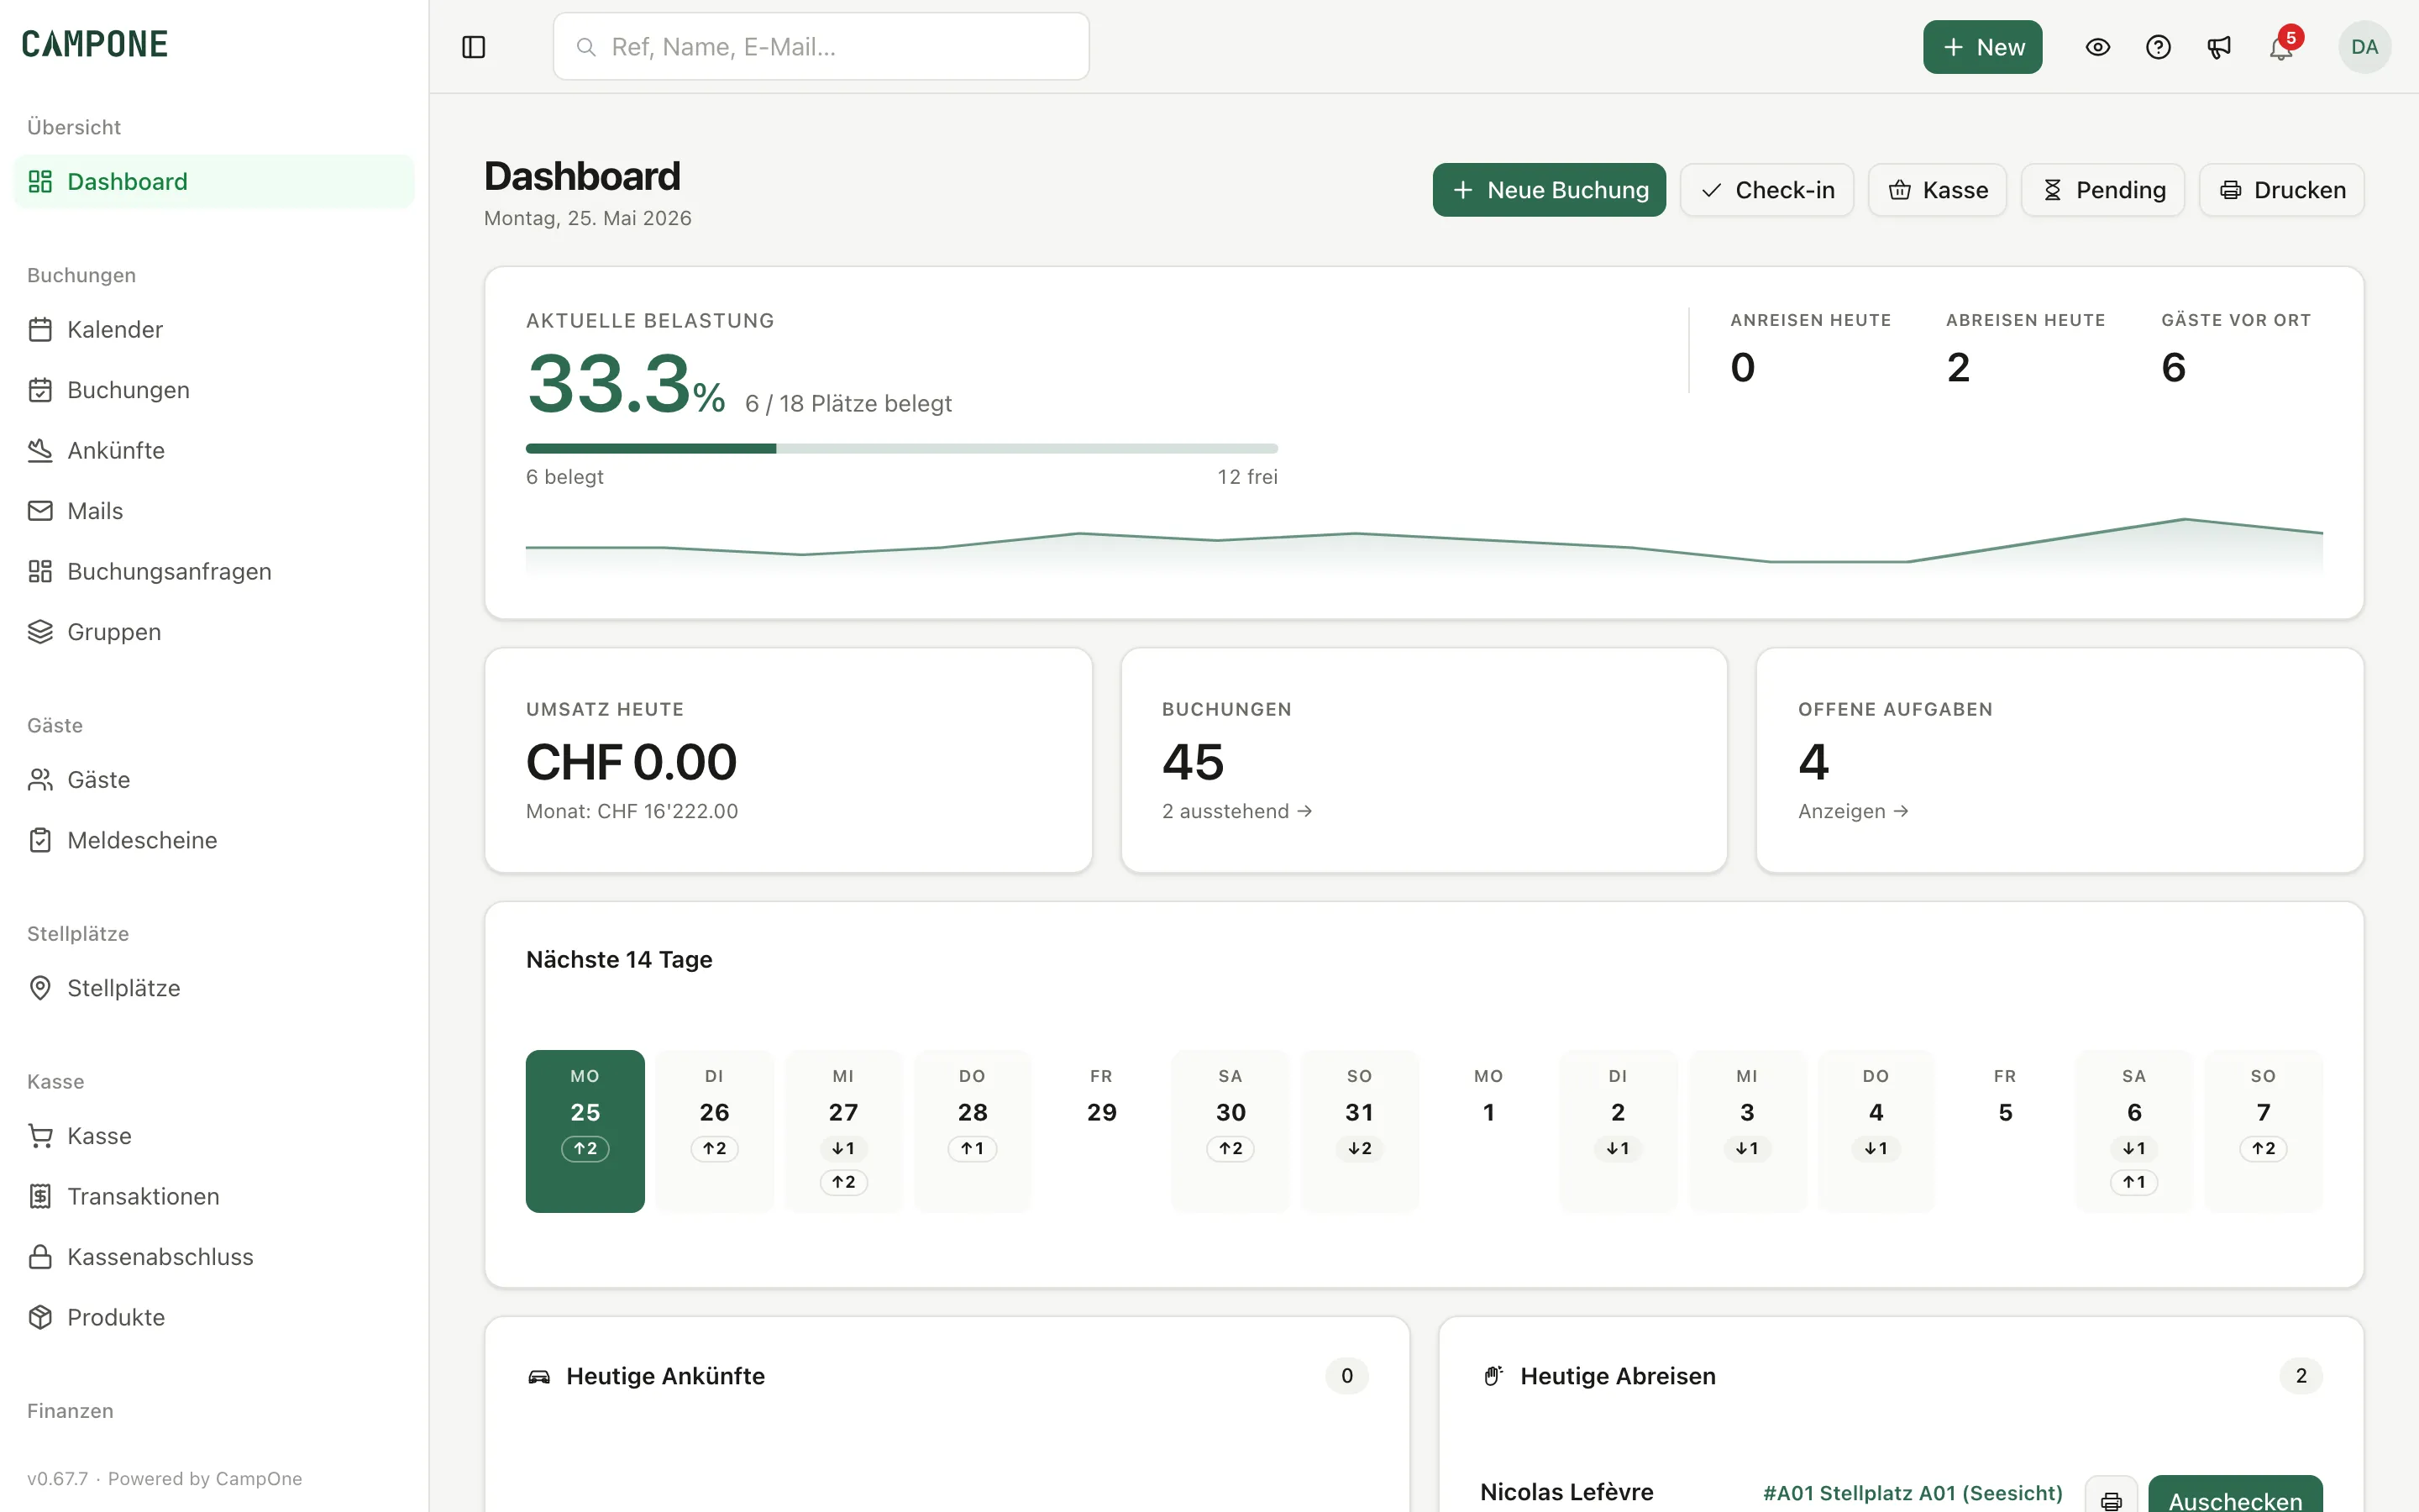This screenshot has height=1512, width=2419.
Task: Click the Gruppen layers icon
Action: [x=40, y=632]
